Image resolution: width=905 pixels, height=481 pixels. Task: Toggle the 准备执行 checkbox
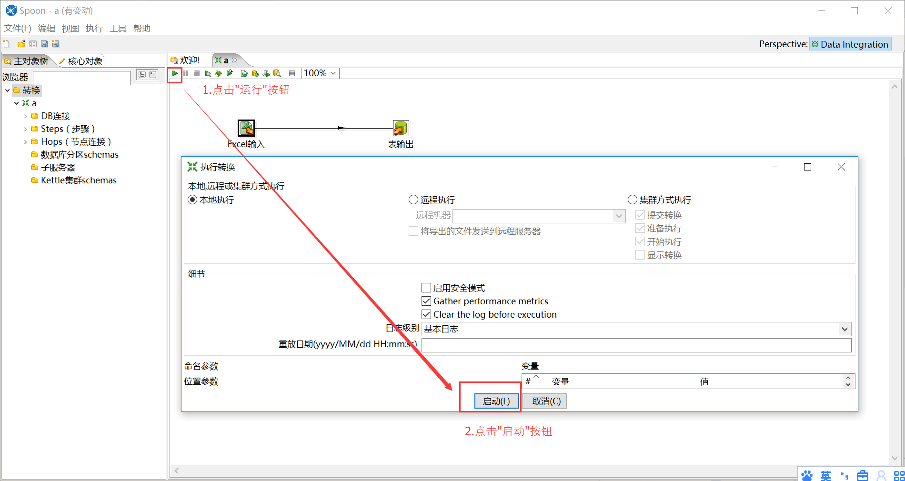coord(640,228)
